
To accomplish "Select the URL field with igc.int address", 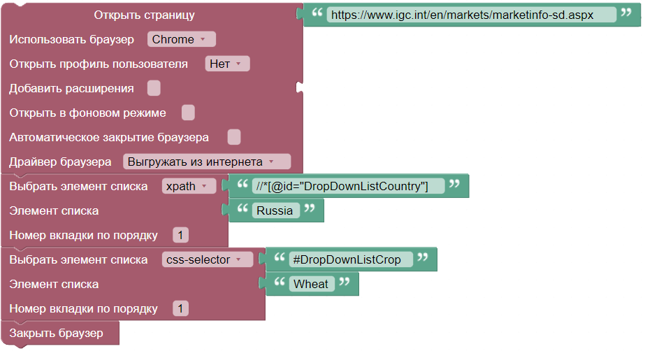I will pyautogui.click(x=472, y=15).
